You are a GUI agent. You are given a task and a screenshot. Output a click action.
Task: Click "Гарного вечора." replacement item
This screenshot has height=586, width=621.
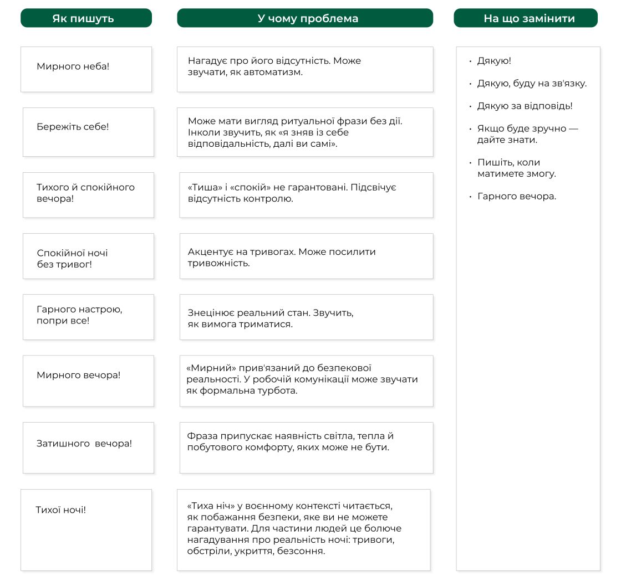tap(516, 196)
